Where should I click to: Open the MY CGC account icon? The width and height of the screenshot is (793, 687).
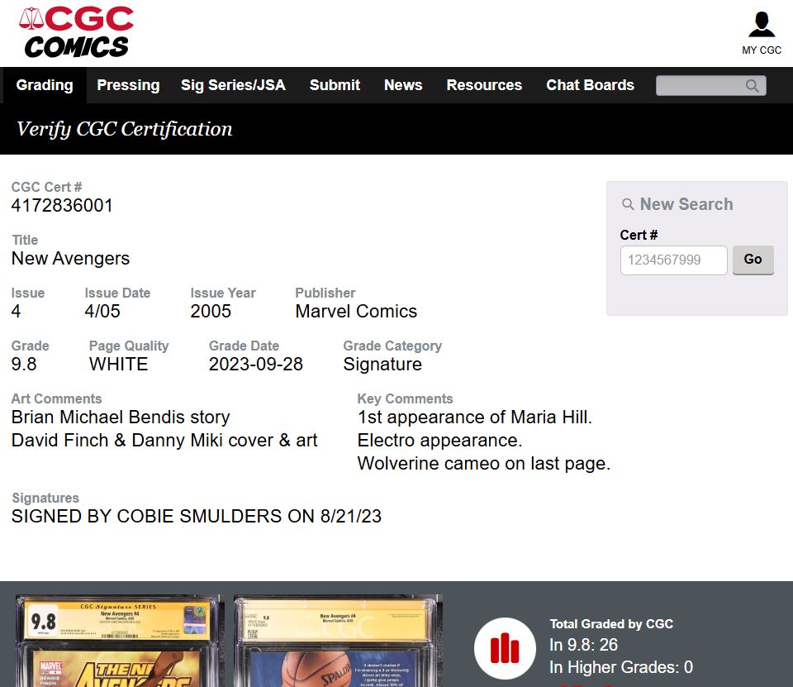[x=761, y=33]
